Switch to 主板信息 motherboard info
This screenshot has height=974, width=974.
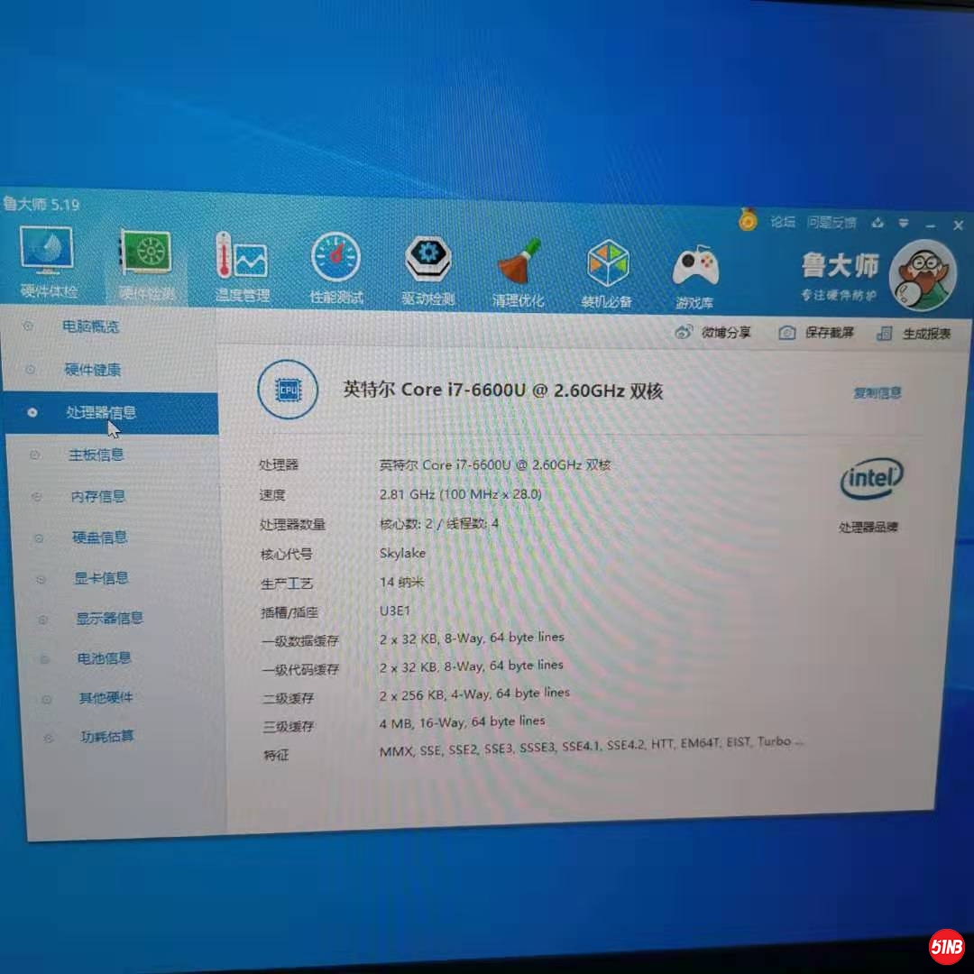pyautogui.click(x=96, y=455)
